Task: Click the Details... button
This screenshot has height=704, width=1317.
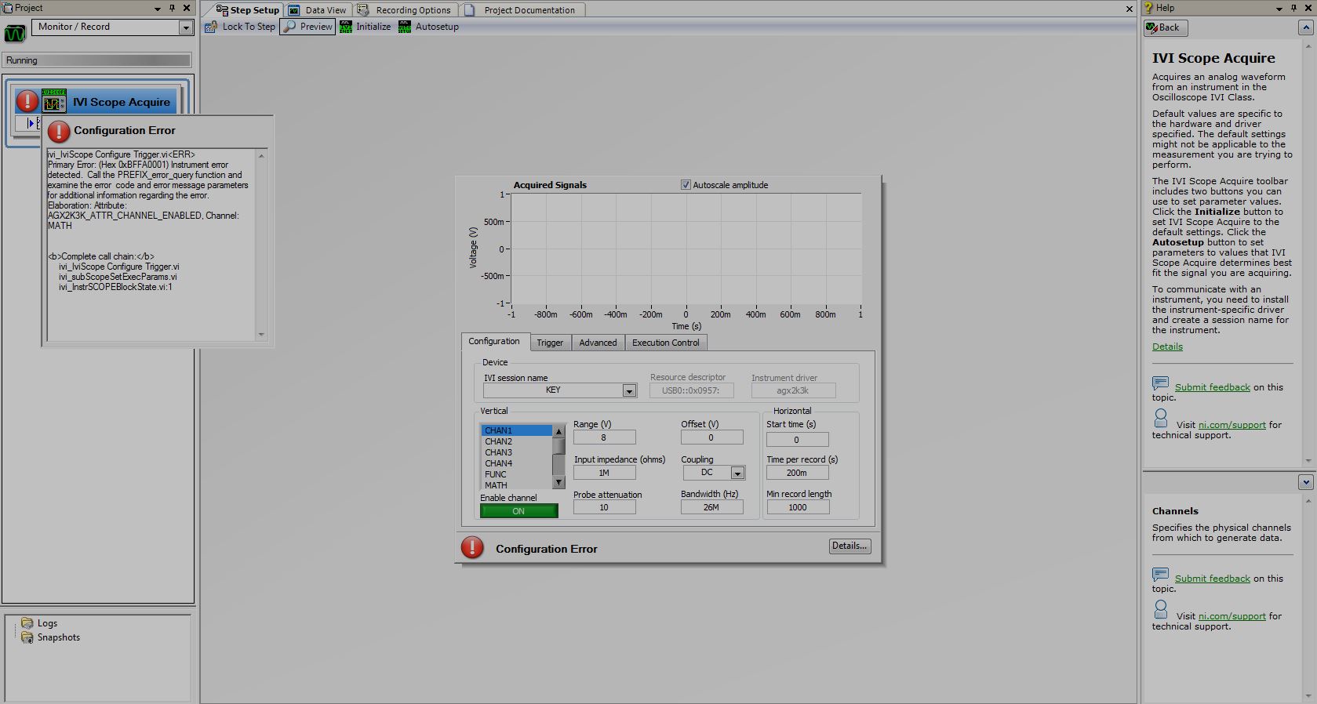Action: (850, 546)
